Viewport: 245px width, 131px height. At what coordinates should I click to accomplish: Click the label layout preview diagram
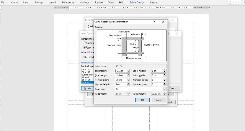[132, 45]
